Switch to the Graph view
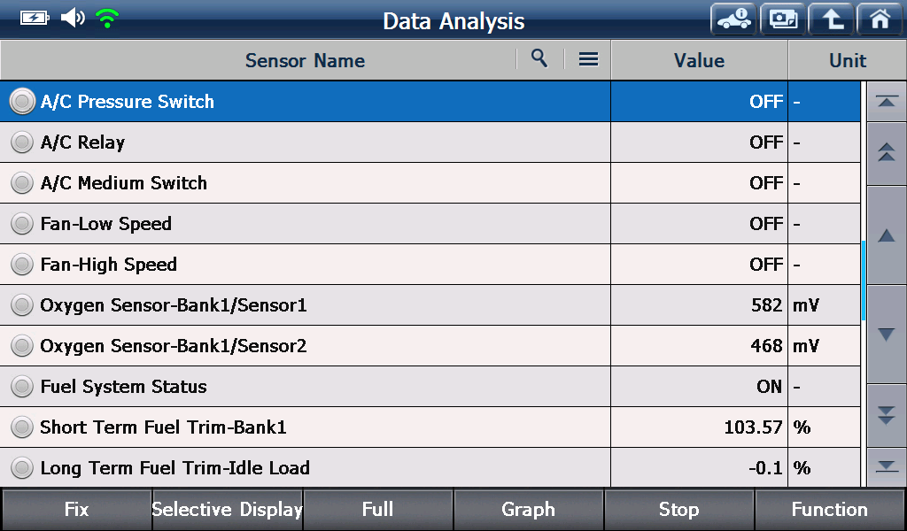 point(528,509)
